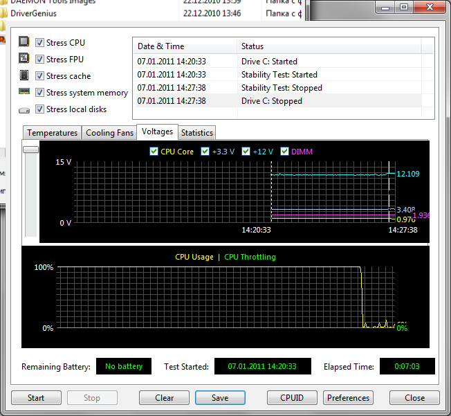Select the 'Drive C: Stopped' log row
451x416 pixels.
coord(277,101)
